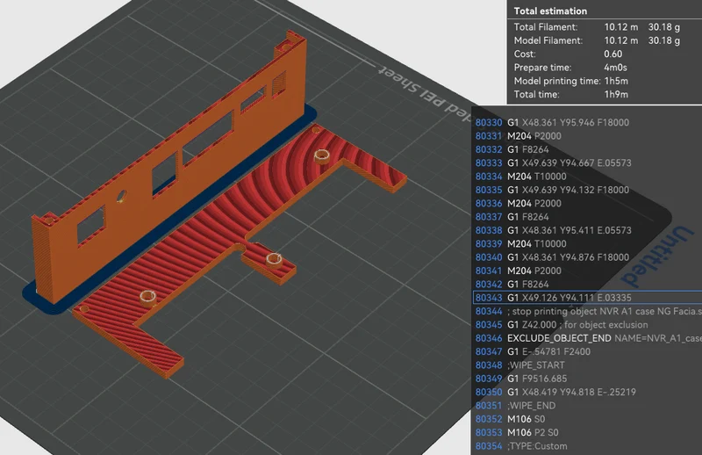The width and height of the screenshot is (702, 455).
Task: Select the ;WIPE_END comment line
Action: click(587, 405)
